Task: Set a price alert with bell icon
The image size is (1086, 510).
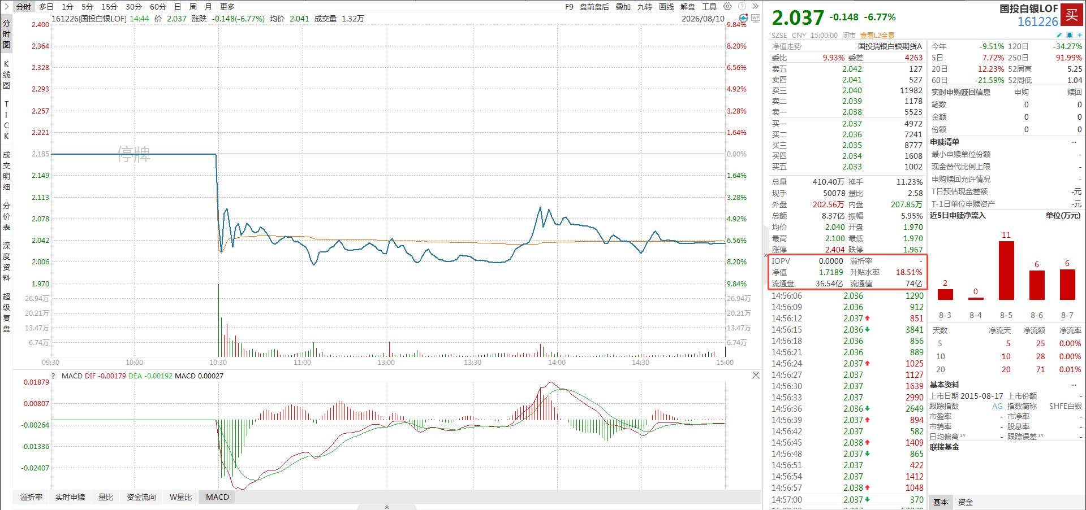Action: (1070, 35)
